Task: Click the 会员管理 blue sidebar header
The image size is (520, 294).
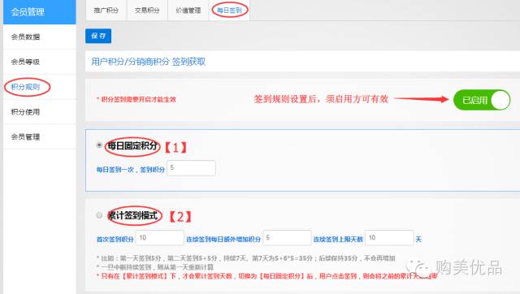Action: [40, 12]
